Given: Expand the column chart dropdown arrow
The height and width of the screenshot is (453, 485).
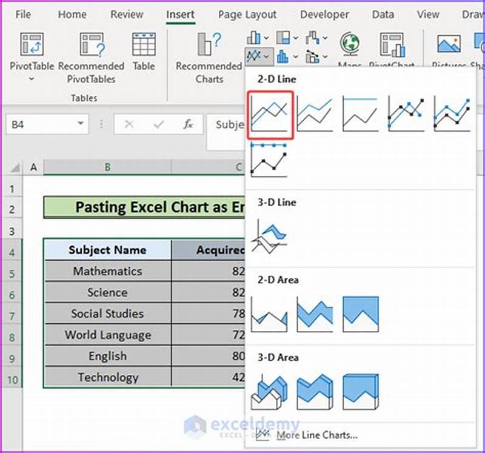Looking at the screenshot, I should click(x=266, y=38).
